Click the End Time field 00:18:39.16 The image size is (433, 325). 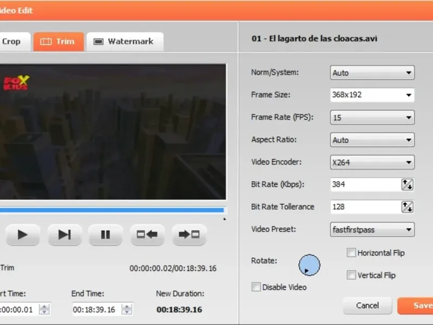click(96, 309)
